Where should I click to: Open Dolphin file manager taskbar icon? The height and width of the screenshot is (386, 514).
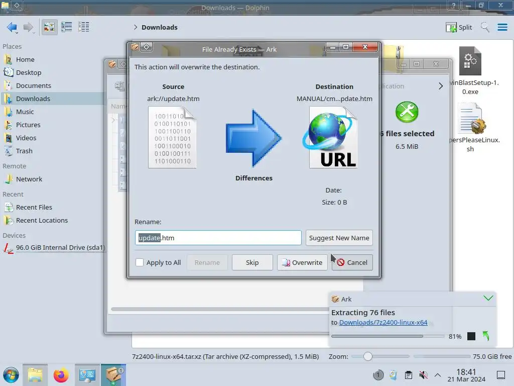[x=35, y=375]
